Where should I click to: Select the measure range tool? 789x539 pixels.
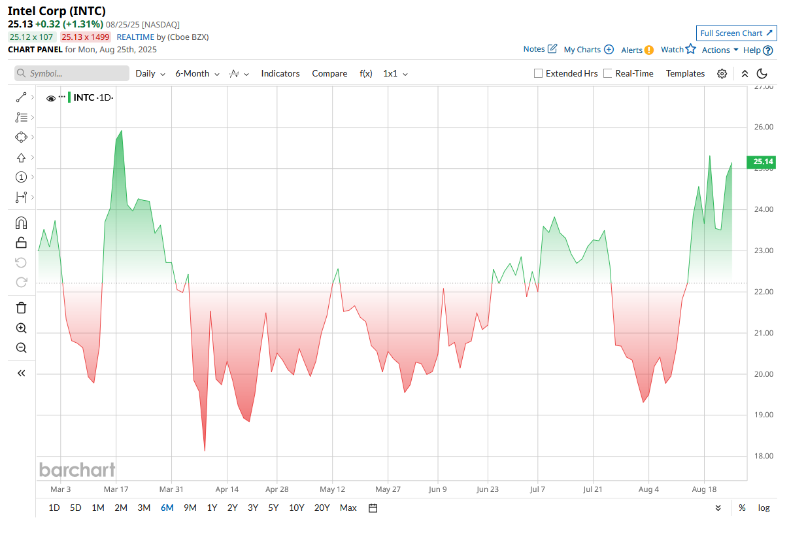21,197
